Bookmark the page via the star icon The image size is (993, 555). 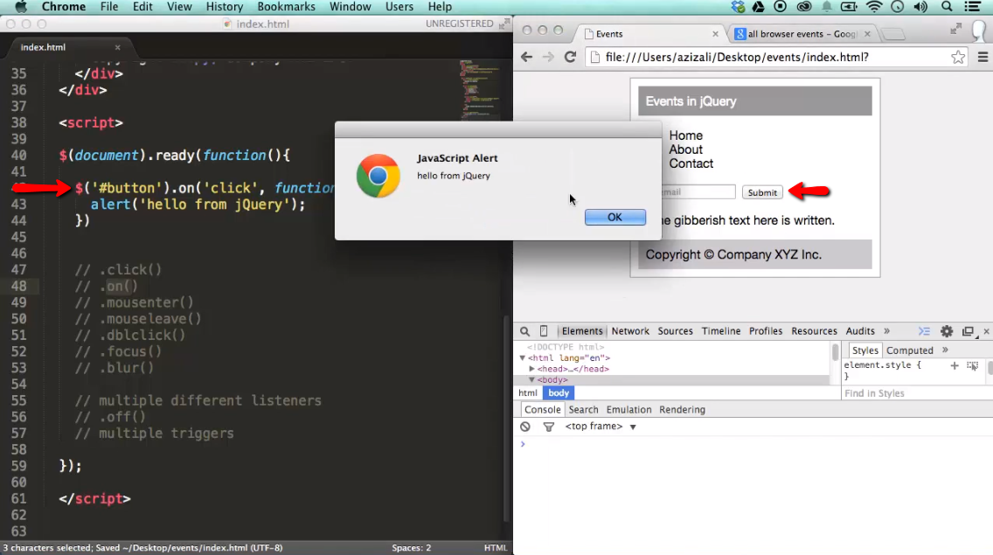tap(958, 56)
